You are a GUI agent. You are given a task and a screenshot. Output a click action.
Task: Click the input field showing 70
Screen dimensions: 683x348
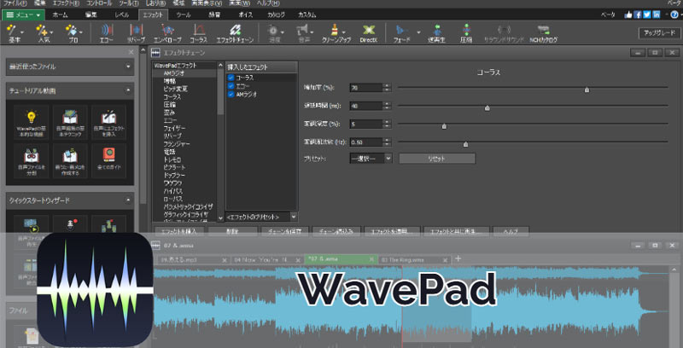(x=366, y=88)
